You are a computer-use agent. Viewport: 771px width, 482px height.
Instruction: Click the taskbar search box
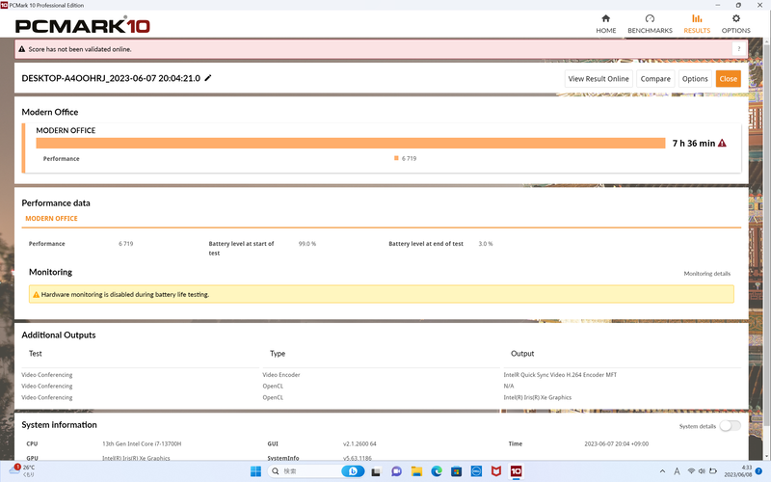(316, 471)
